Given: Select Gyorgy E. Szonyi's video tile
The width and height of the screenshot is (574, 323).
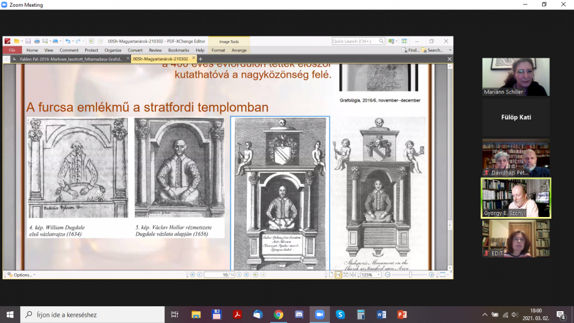Looking at the screenshot, I should 516,198.
